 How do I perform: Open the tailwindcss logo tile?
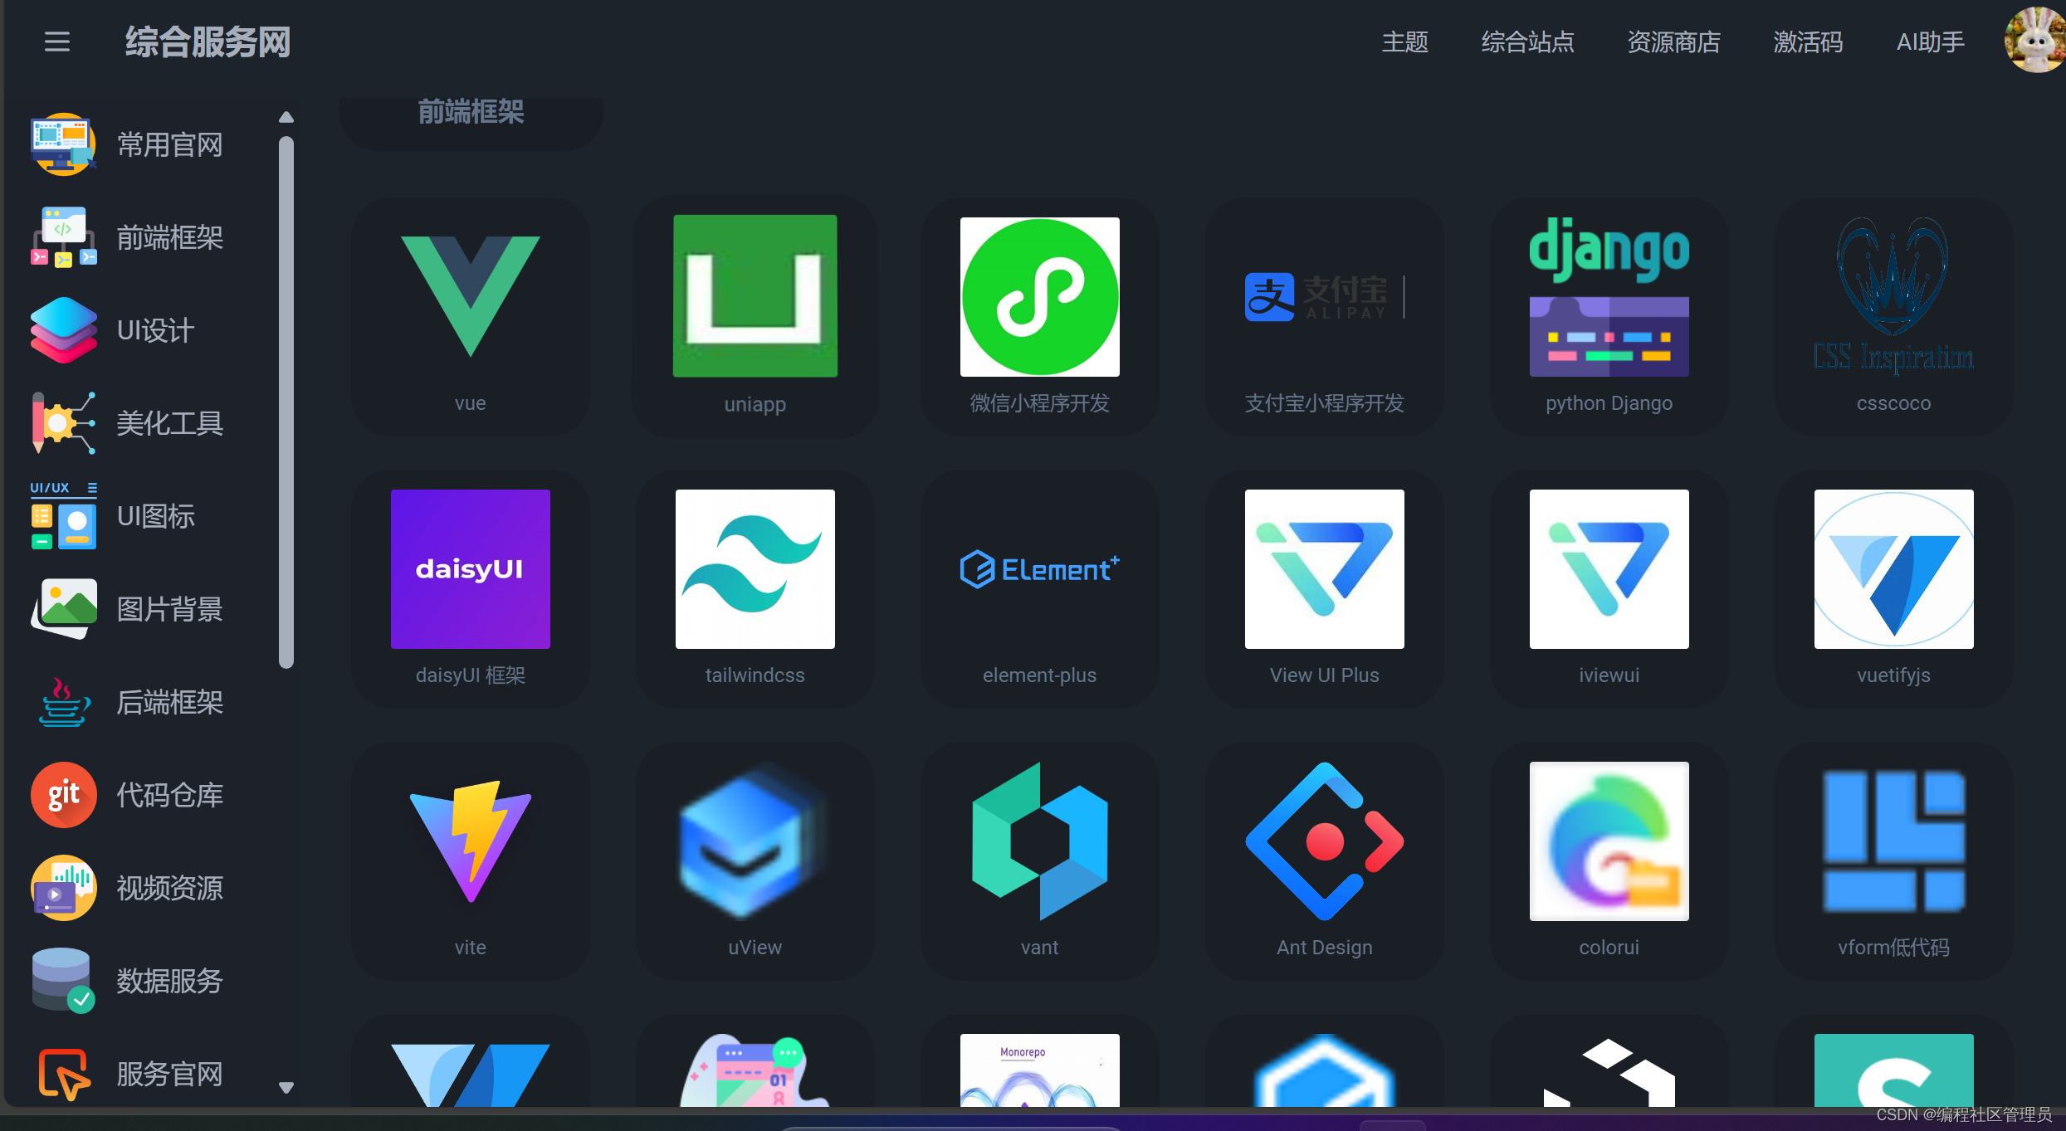755,569
